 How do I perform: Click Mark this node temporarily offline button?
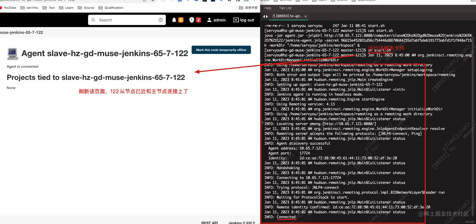point(221,50)
